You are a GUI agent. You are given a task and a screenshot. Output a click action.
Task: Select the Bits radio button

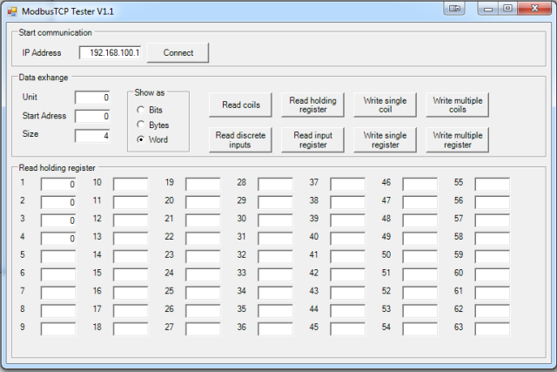coord(141,110)
